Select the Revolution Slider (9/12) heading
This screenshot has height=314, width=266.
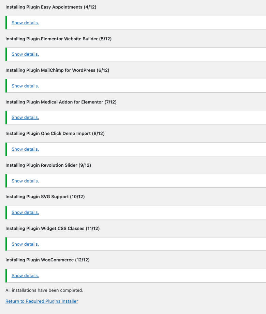coord(48,165)
